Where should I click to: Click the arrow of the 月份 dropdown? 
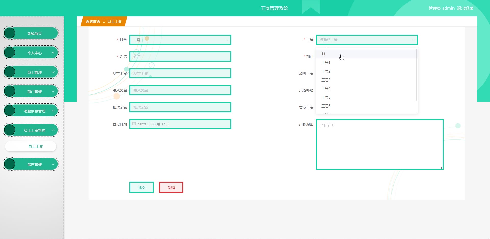(x=227, y=40)
